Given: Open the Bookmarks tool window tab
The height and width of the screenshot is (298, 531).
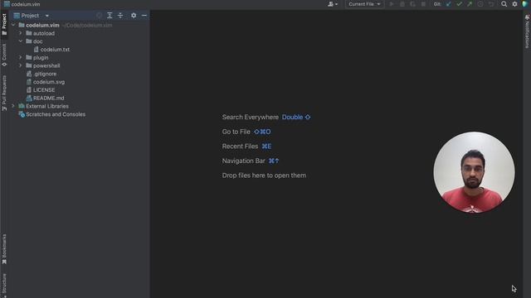Looking at the screenshot, I should click(4, 249).
